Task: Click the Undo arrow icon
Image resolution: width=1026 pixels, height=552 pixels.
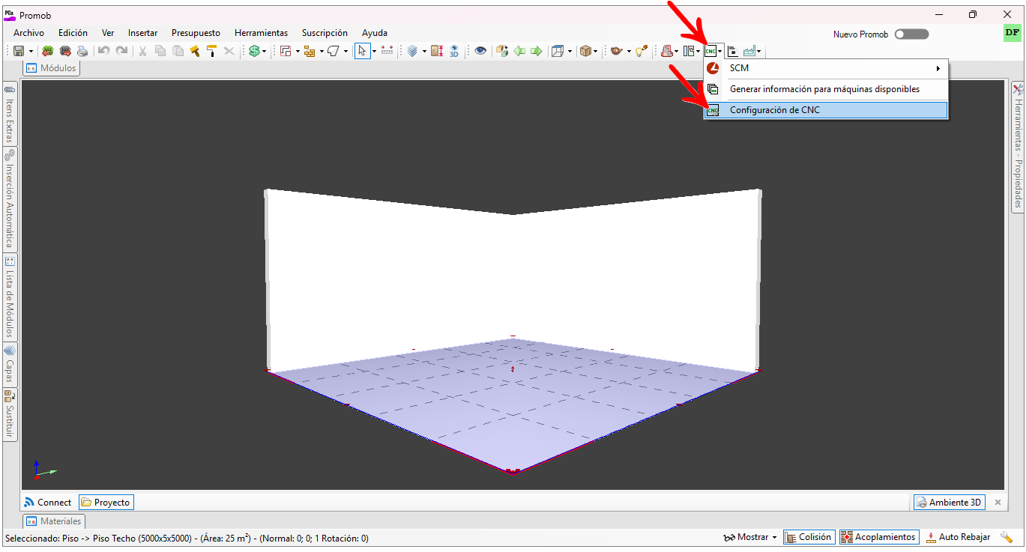Action: [103, 51]
